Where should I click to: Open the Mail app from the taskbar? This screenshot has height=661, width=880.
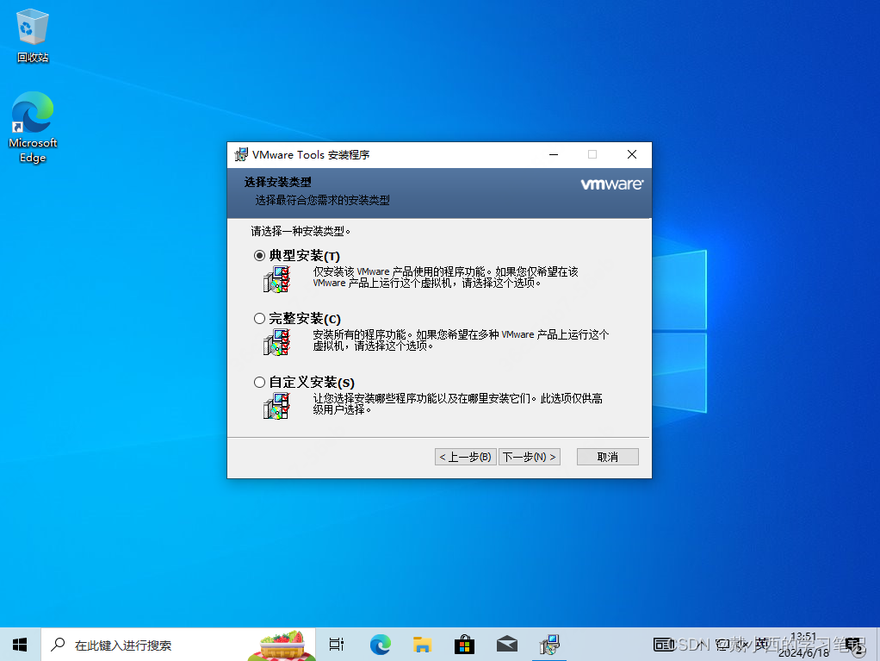point(507,645)
